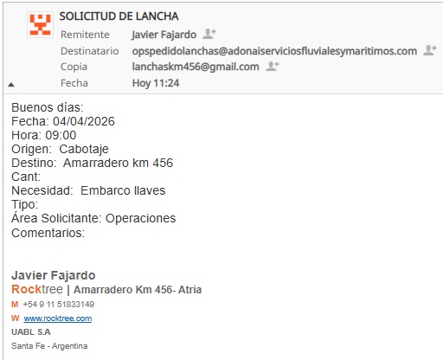Click the Destinatario header label
This screenshot has width=443, height=360.
click(x=90, y=51)
